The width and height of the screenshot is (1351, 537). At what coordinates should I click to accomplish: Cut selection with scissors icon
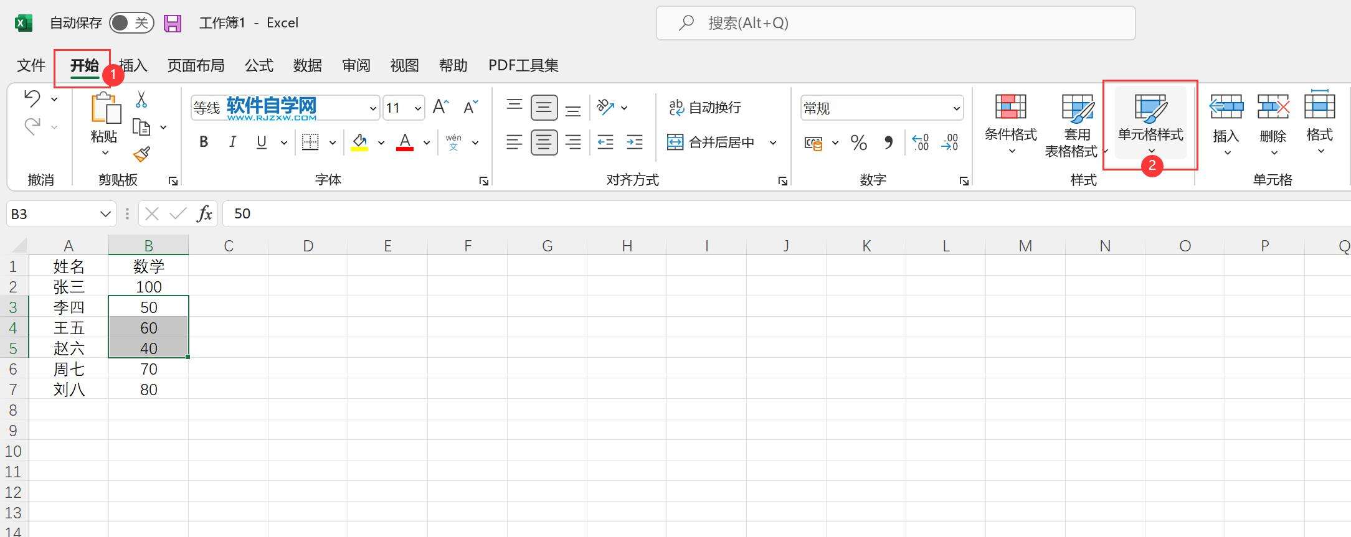[x=141, y=99]
